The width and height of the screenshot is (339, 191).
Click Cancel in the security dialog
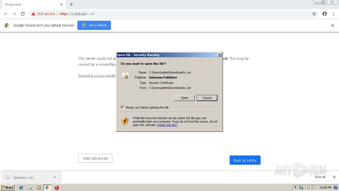(x=207, y=98)
